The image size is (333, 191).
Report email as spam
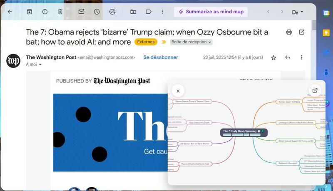click(45, 12)
